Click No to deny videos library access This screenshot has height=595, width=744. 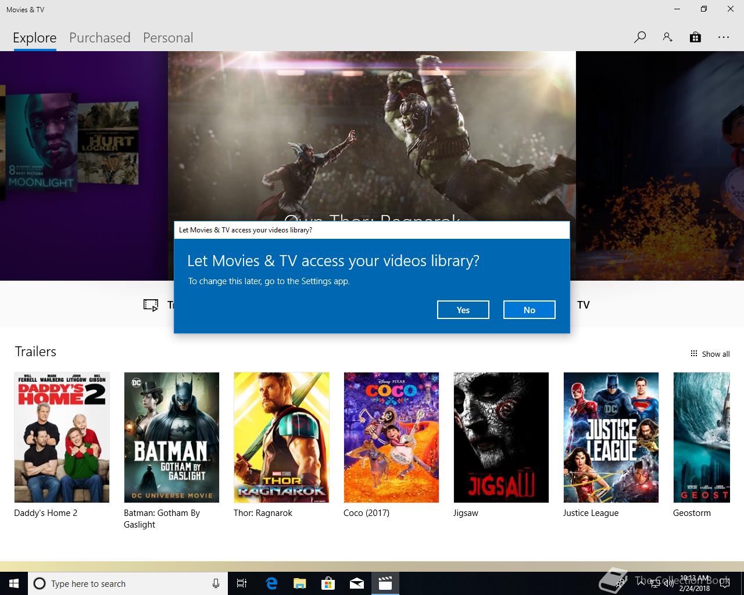530,310
